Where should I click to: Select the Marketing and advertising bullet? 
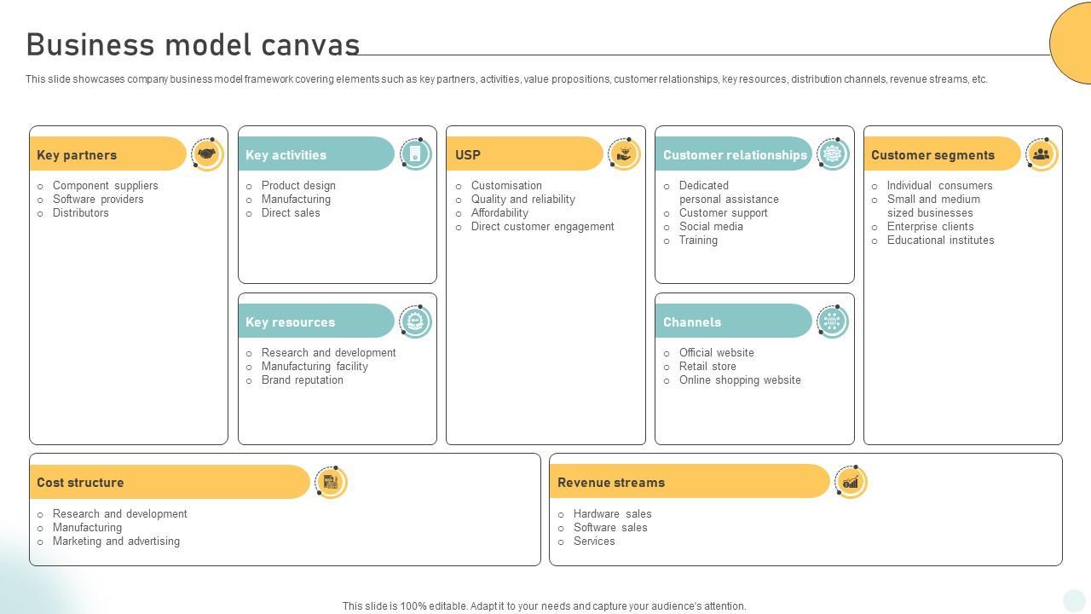116,542
